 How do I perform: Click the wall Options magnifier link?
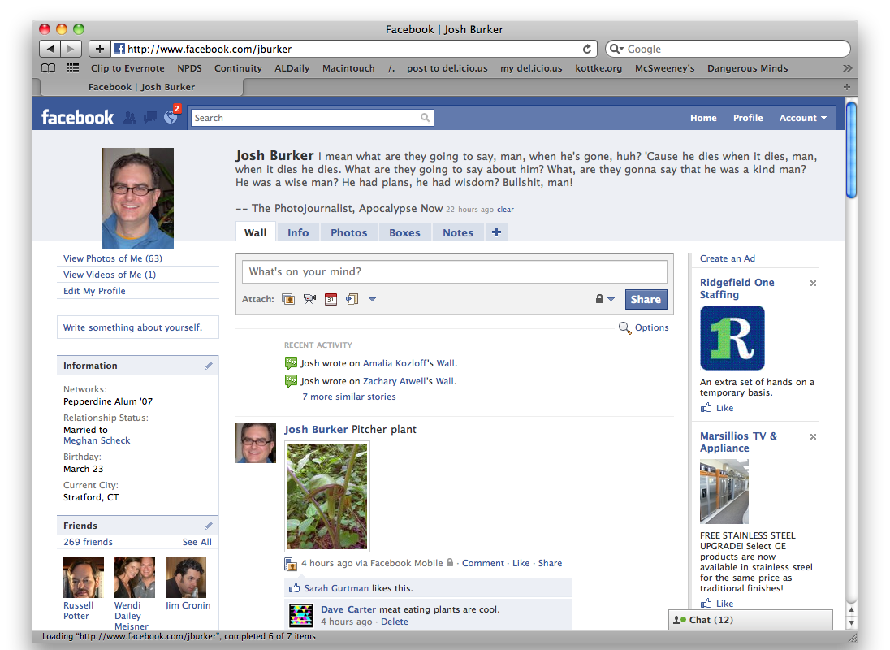tap(644, 327)
